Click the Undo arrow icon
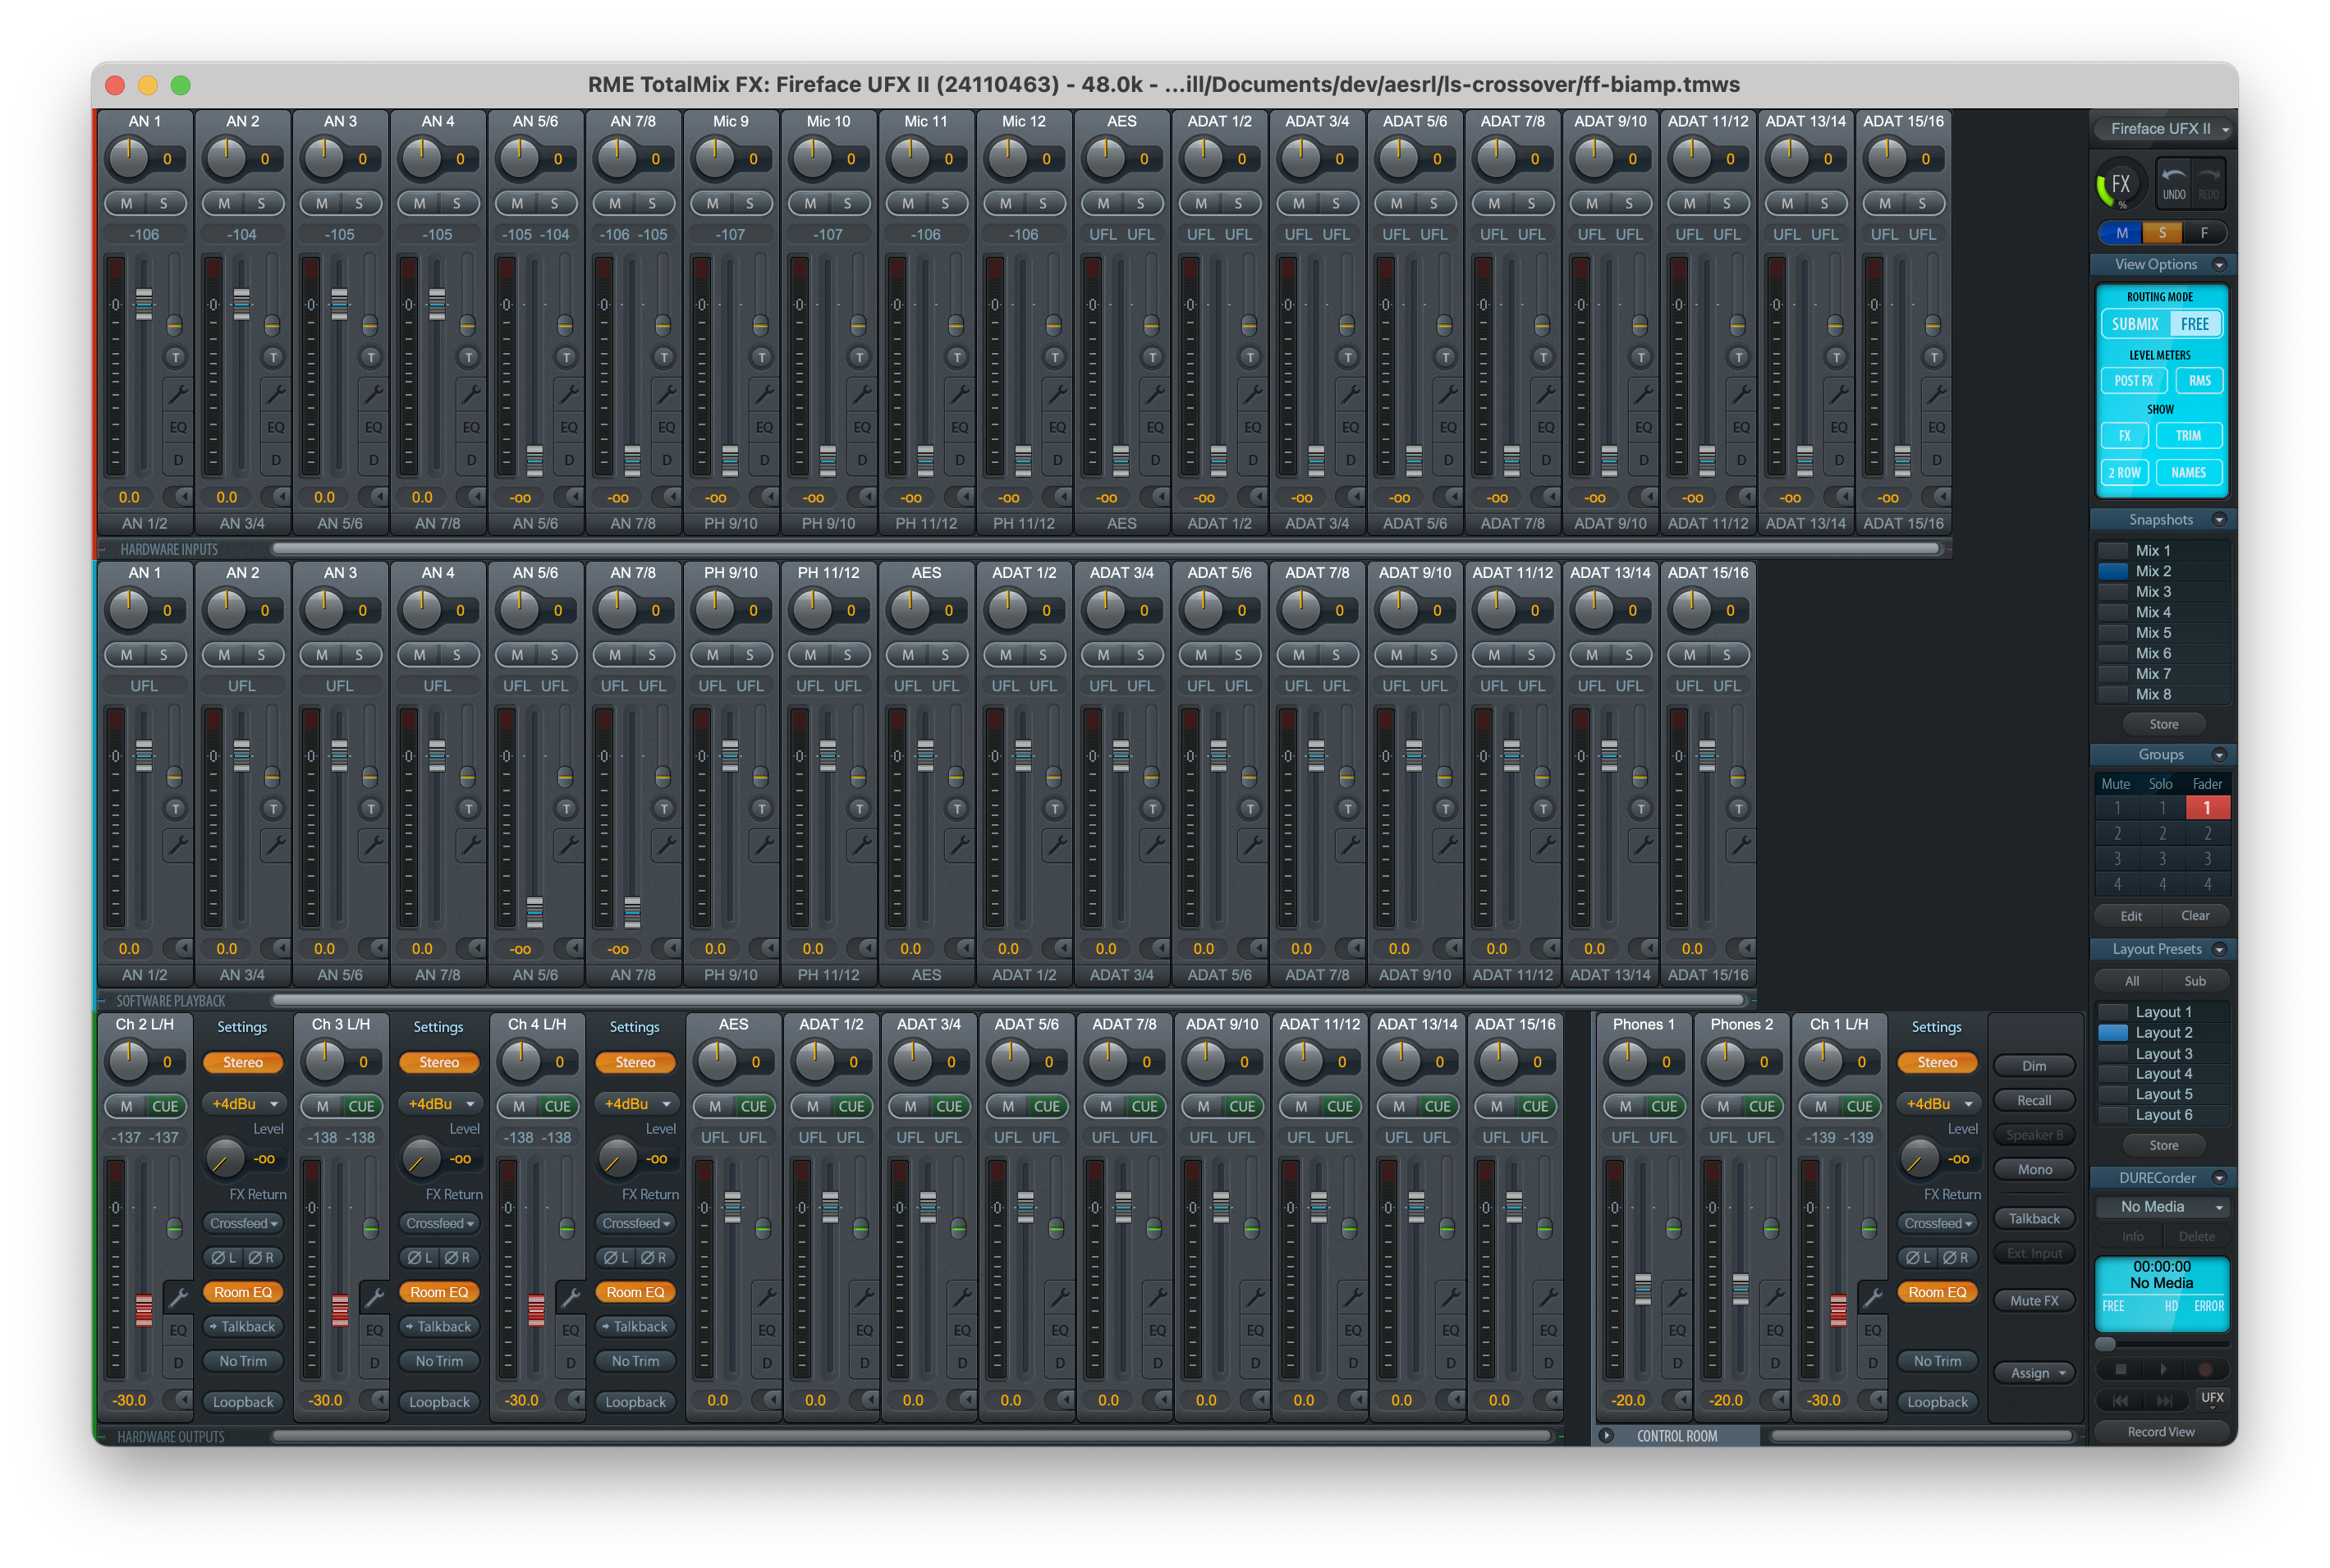 (x=2173, y=180)
